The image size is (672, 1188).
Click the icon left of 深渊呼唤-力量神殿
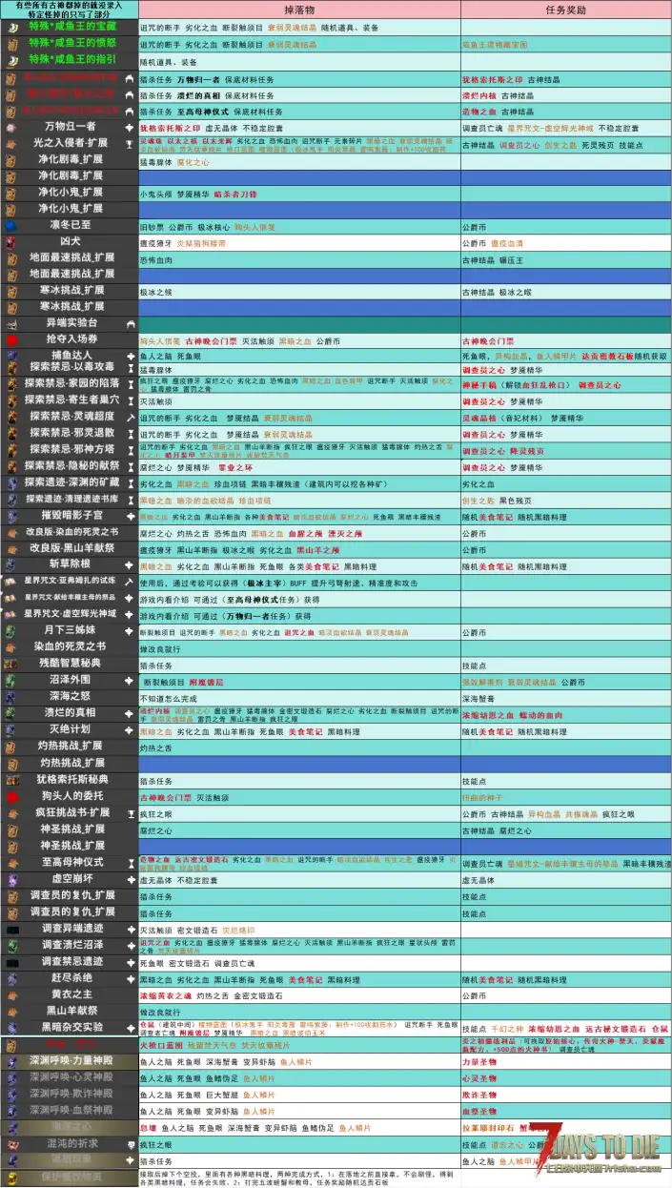(11, 1060)
